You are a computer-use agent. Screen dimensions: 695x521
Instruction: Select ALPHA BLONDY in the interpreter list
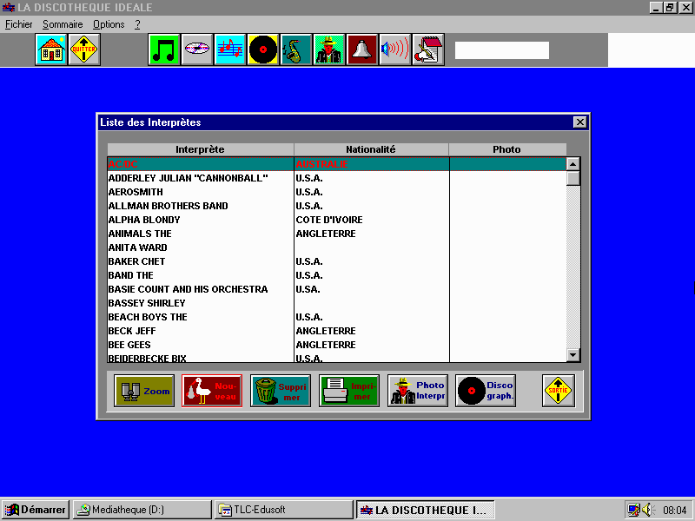point(144,220)
